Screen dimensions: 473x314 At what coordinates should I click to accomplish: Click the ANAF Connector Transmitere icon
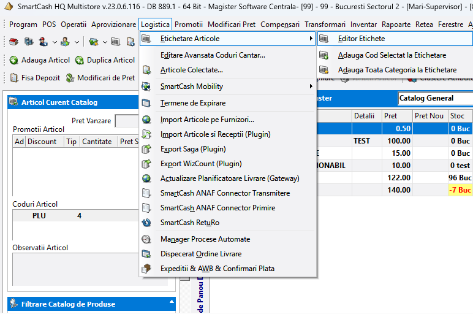[146, 193]
